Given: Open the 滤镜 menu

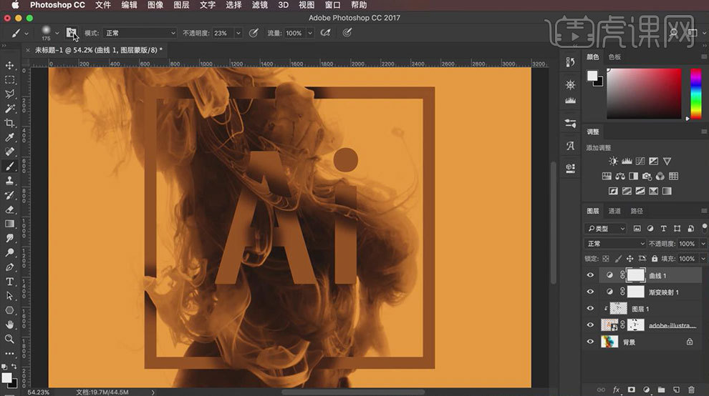Looking at the screenshot, I should point(259,5).
